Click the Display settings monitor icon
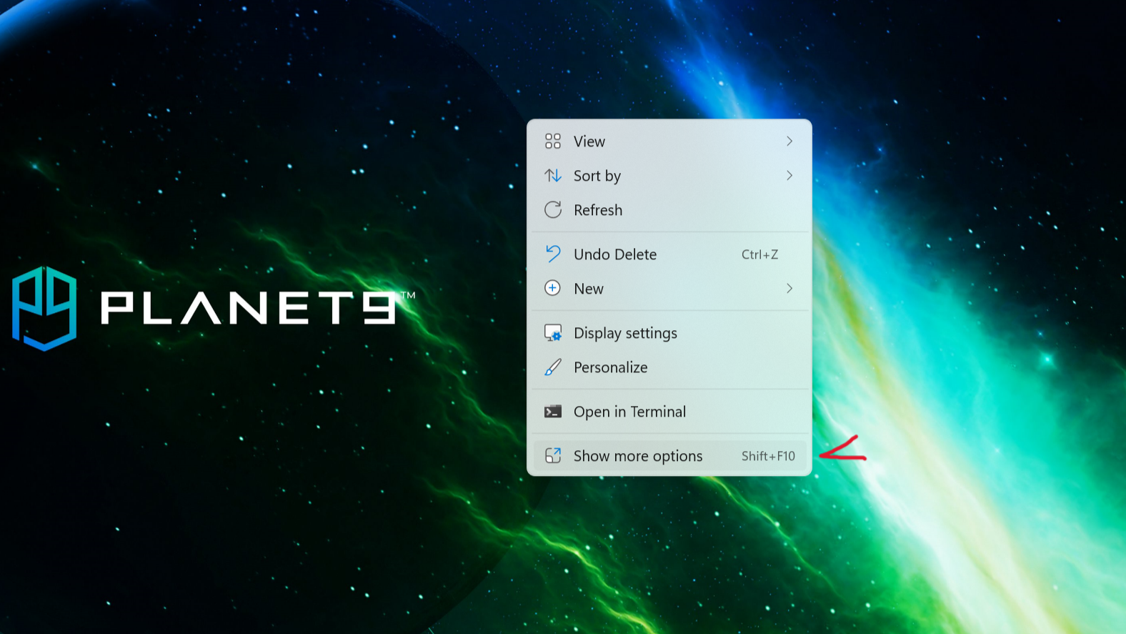The height and width of the screenshot is (634, 1126). click(553, 332)
